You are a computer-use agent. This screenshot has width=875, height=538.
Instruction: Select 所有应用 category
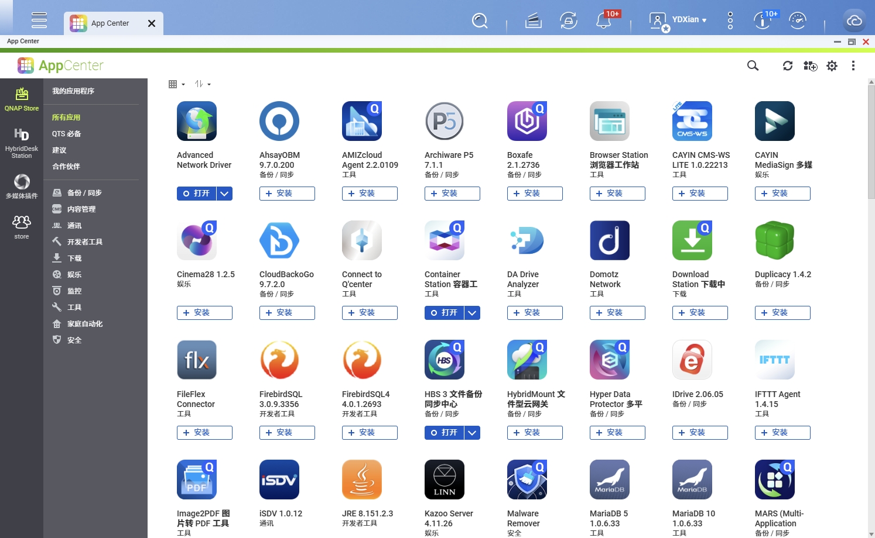pos(66,118)
